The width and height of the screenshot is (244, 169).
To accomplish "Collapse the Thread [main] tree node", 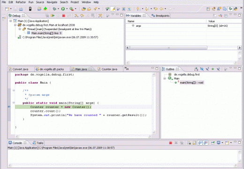I will tap(20, 29).
